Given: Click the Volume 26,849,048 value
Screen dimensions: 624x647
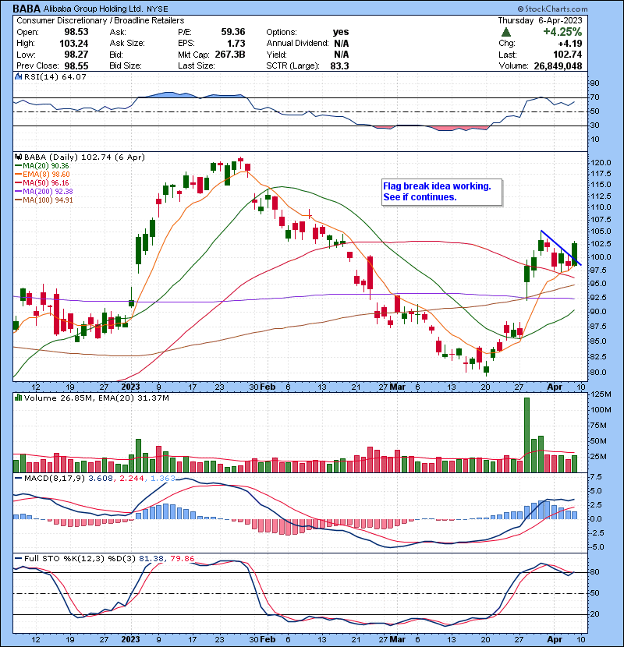Looking at the screenshot, I should point(558,66).
